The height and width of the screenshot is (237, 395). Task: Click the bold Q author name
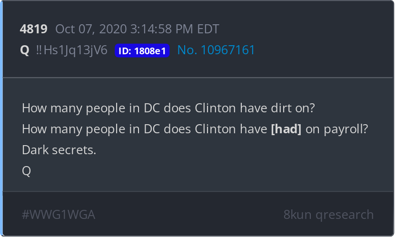coord(25,50)
